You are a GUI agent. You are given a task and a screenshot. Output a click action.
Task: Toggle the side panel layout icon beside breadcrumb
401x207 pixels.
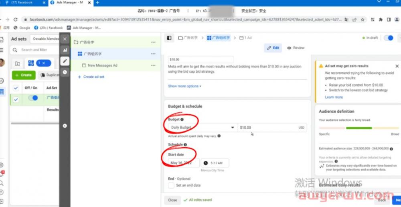(x=169, y=38)
